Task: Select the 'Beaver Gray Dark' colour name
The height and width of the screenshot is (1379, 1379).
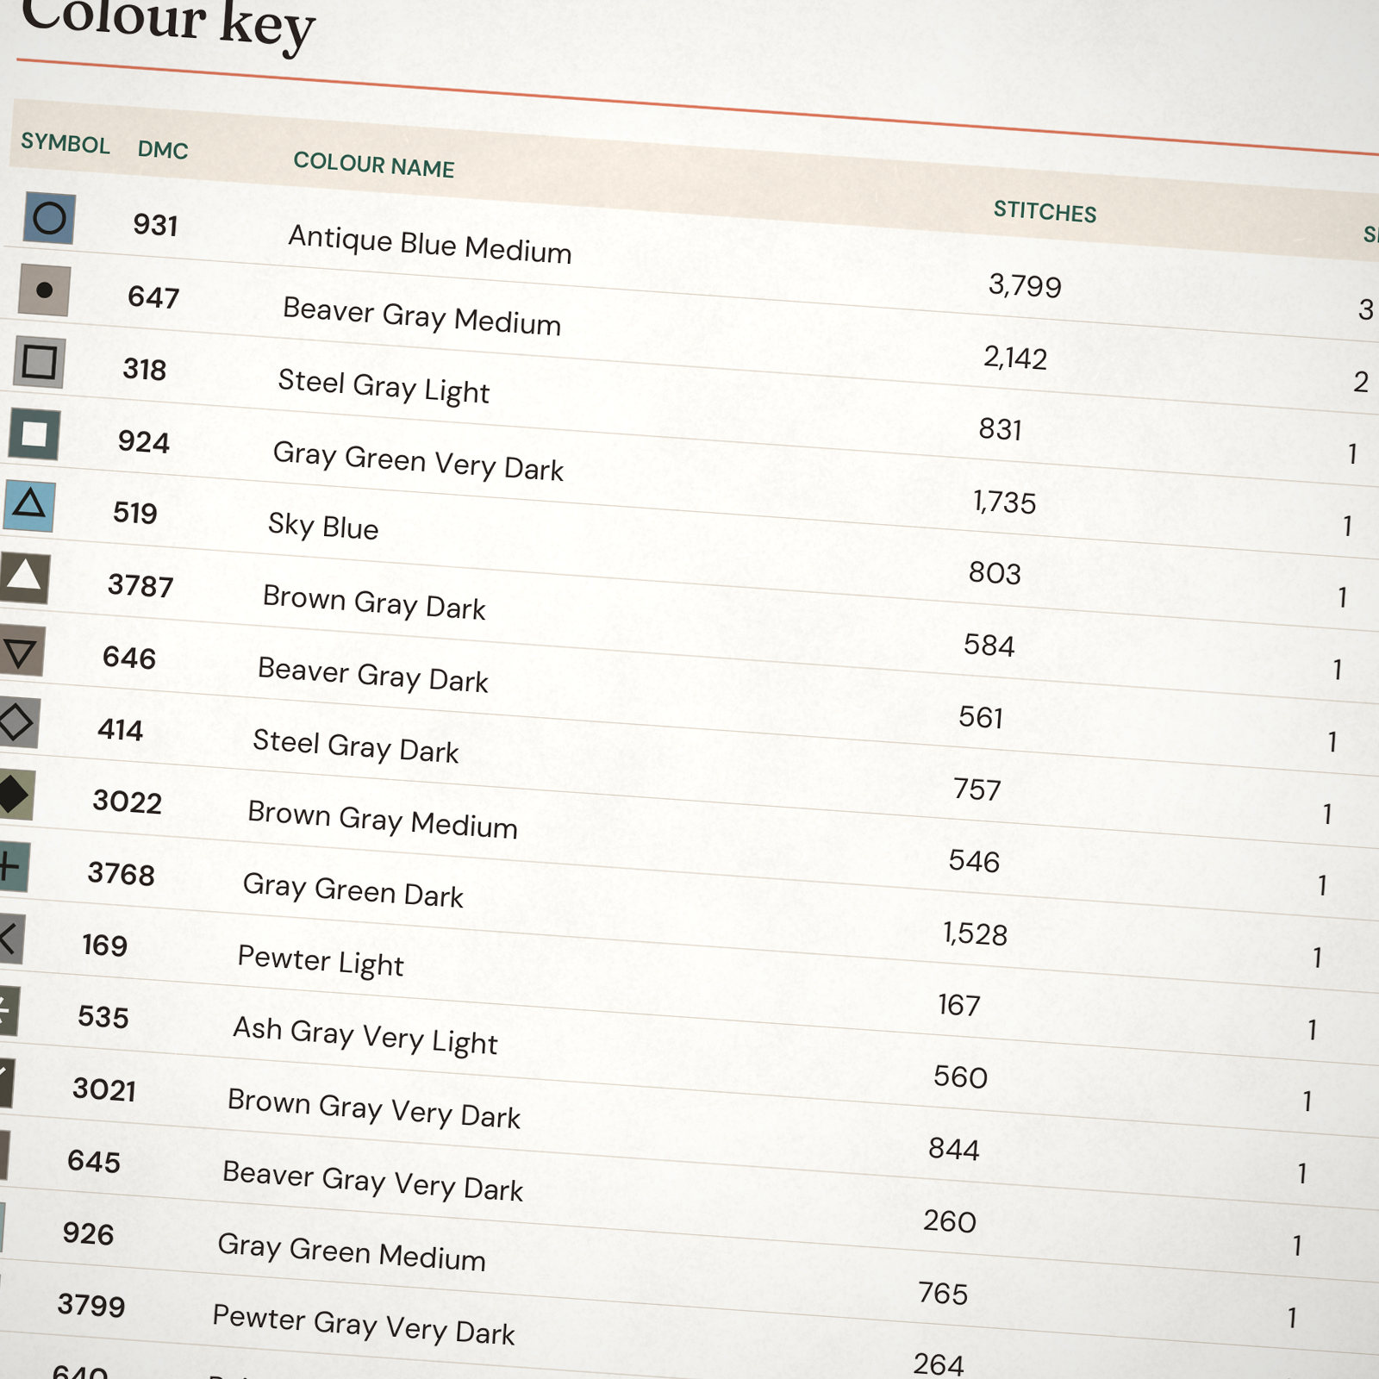Action: (372, 675)
